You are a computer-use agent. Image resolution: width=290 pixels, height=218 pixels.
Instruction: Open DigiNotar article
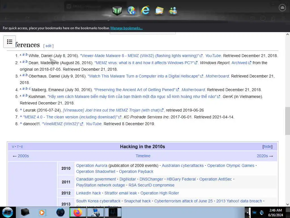coord(128,179)
